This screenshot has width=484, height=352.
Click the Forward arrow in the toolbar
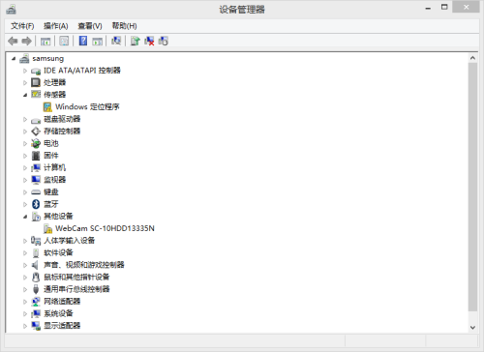(26, 41)
